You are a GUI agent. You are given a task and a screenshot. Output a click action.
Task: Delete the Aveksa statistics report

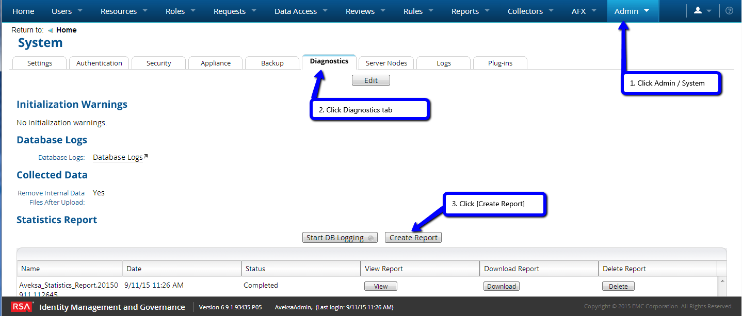point(618,286)
